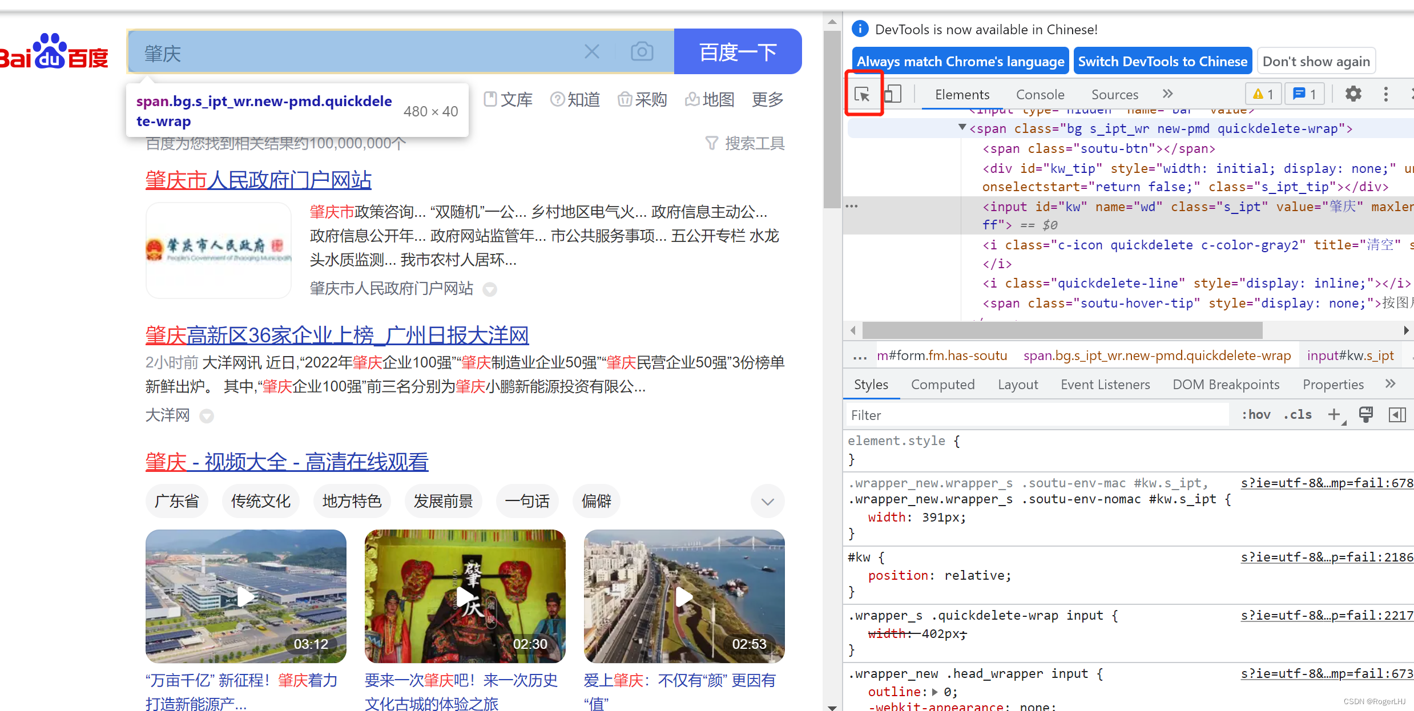Open 肇庆高新区36家企业上榜 result link
This screenshot has width=1414, height=711.
[x=337, y=336]
